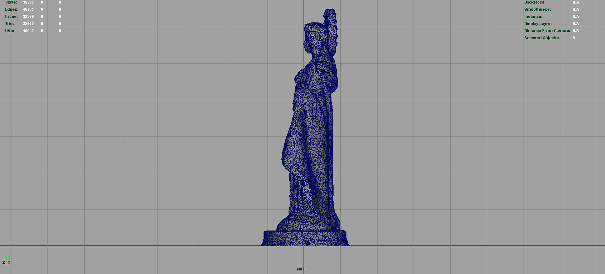Click the "Instance:" HUD label
Viewport: 605px width, 274px height.
tap(533, 16)
